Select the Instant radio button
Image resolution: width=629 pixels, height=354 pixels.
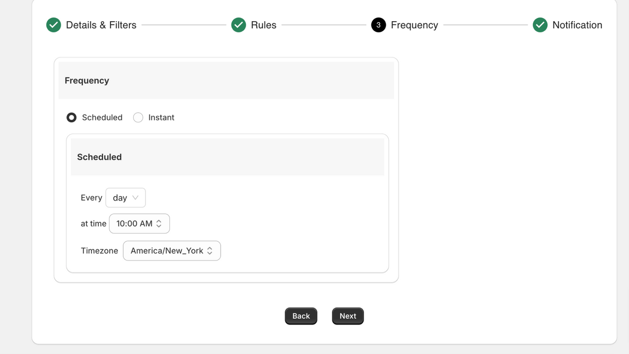pyautogui.click(x=138, y=118)
